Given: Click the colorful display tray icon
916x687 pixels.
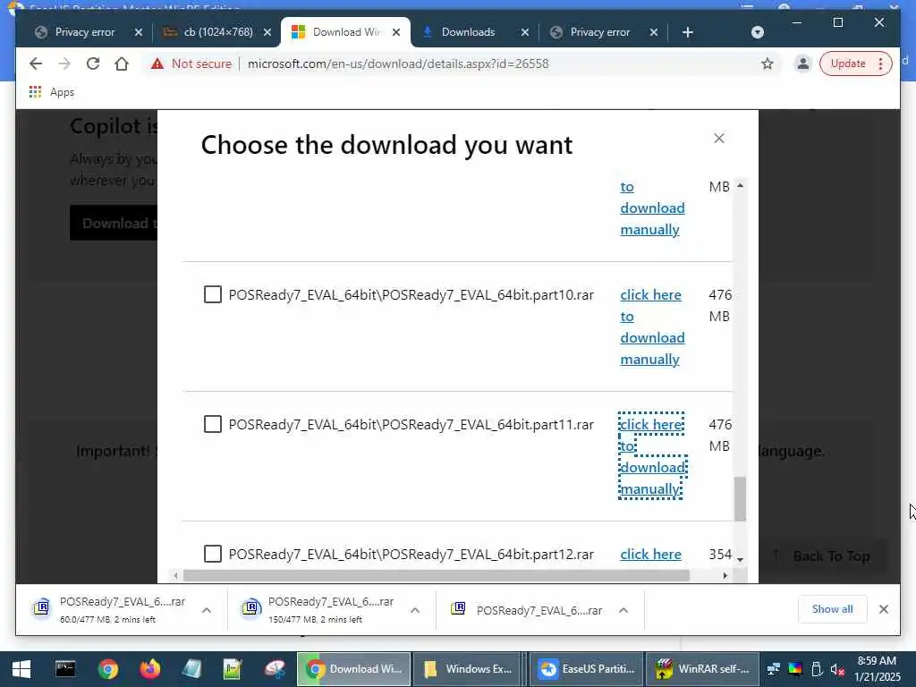Looking at the screenshot, I should (795, 669).
